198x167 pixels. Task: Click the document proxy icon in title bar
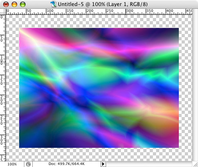point(54,4)
